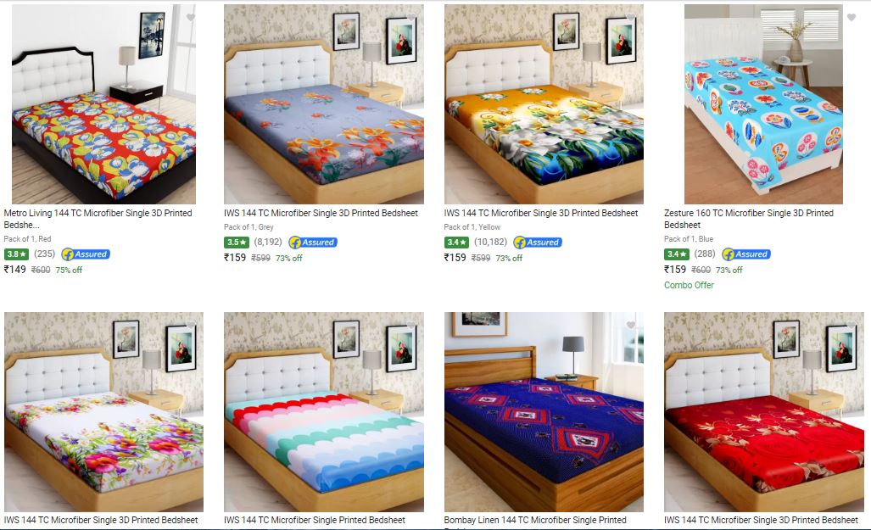The width and height of the screenshot is (871, 530).
Task: Open IWS 144 TC Microfiber Single Printed Bedsheet link
Action: (x=315, y=520)
